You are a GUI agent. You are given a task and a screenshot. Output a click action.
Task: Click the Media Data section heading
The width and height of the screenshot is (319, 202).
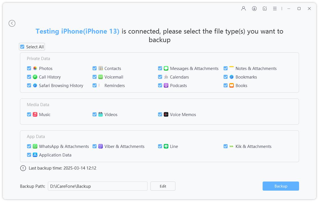coord(38,105)
